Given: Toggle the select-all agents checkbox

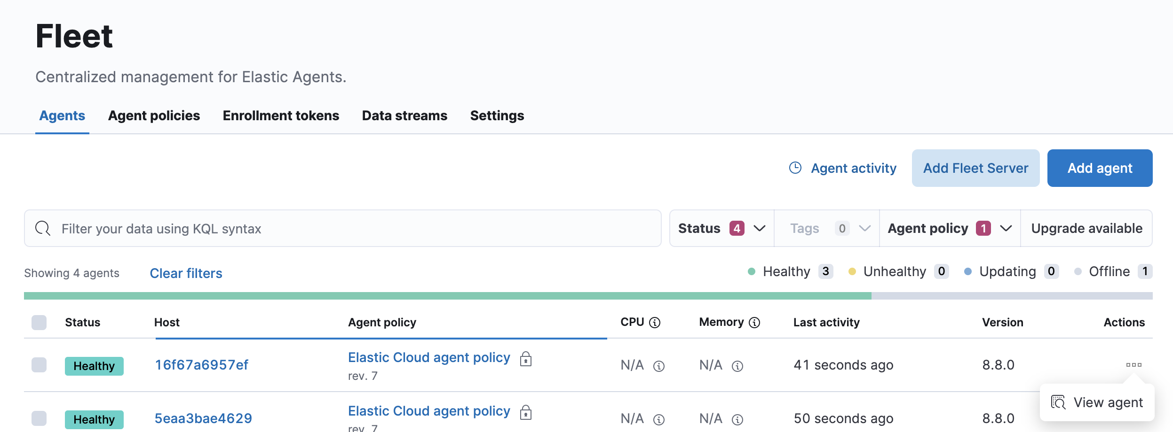Looking at the screenshot, I should tap(38, 323).
